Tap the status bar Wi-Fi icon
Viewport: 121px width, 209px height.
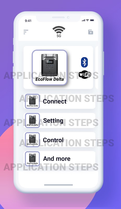coord(87,20)
